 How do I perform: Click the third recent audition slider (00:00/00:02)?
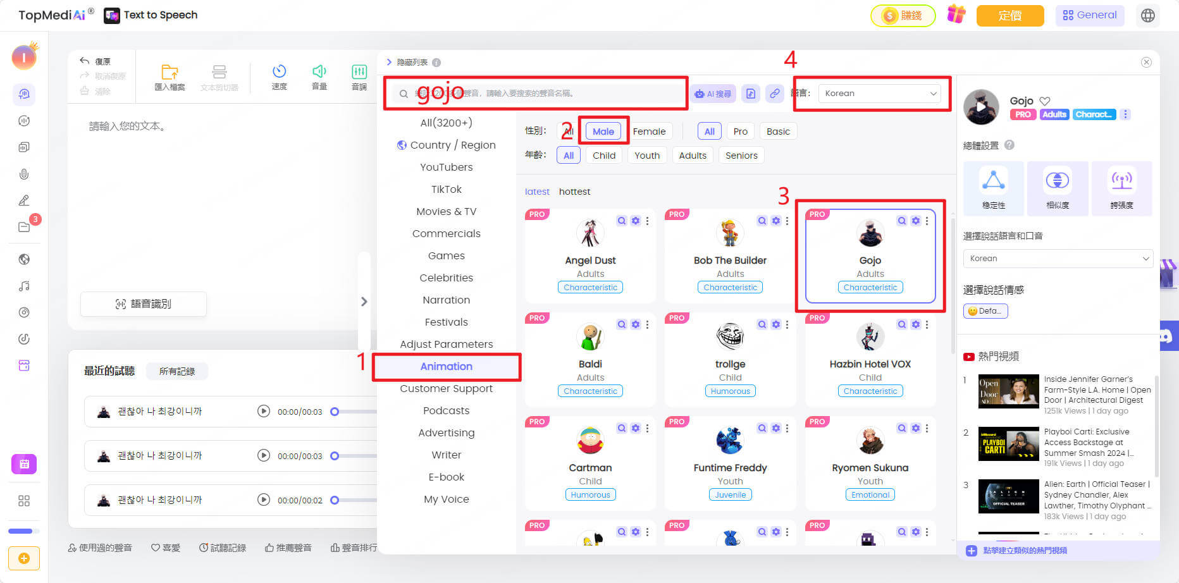coord(354,500)
